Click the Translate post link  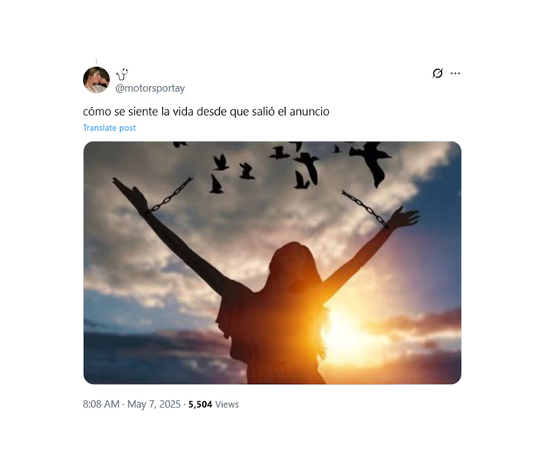click(x=109, y=128)
